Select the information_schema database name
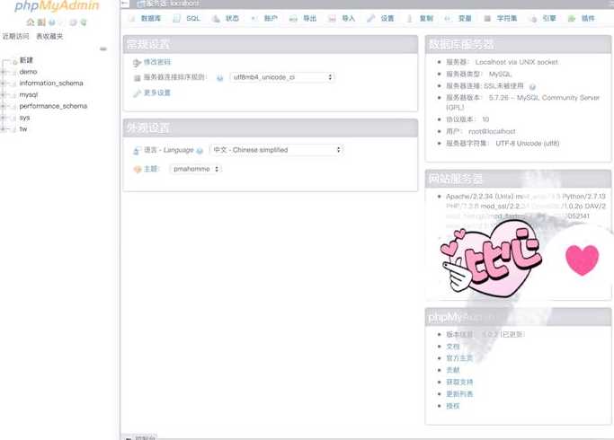This screenshot has width=614, height=440. 51,84
